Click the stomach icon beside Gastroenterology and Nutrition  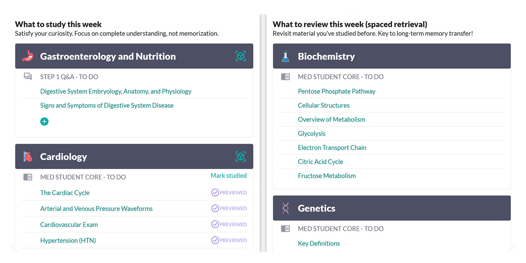click(x=28, y=56)
